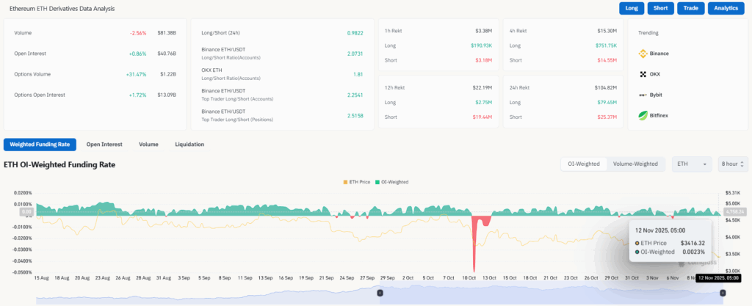Click the left range handle icon below chart
This screenshot has width=752, height=306.
380,293
